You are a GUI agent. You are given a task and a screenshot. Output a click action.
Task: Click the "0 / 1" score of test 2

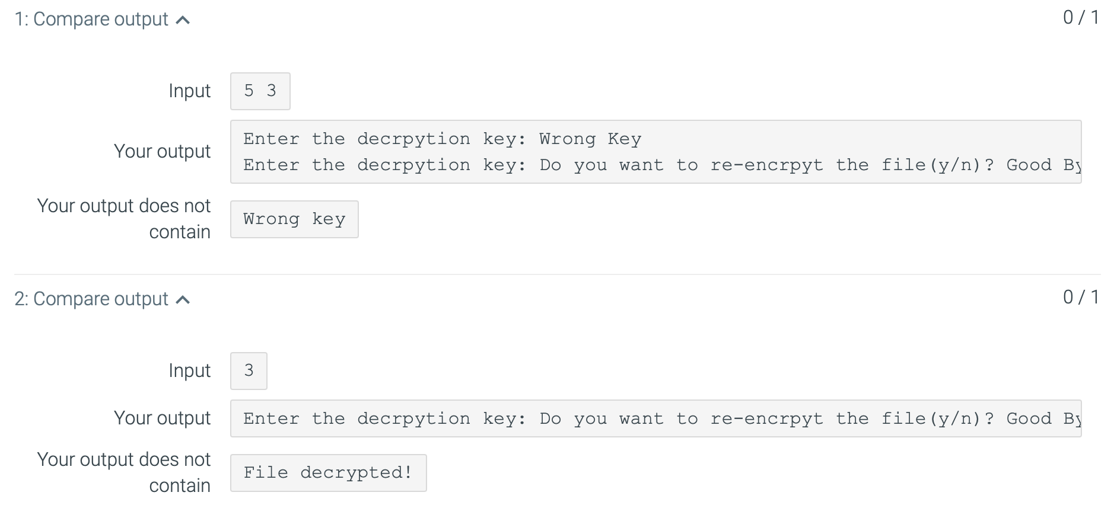[x=1081, y=298]
